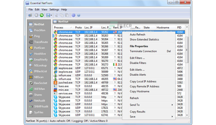The height and width of the screenshot is (125, 216).
Task: Click the PID column header
Action: point(180,28)
